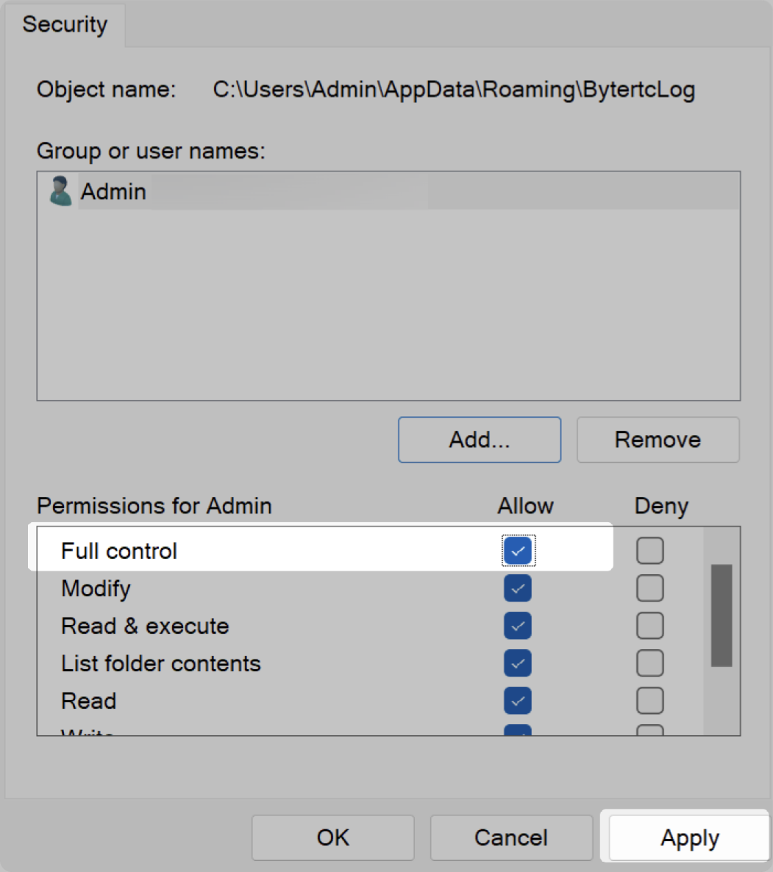
Task: Click the Admin user avatar icon
Action: [x=60, y=191]
